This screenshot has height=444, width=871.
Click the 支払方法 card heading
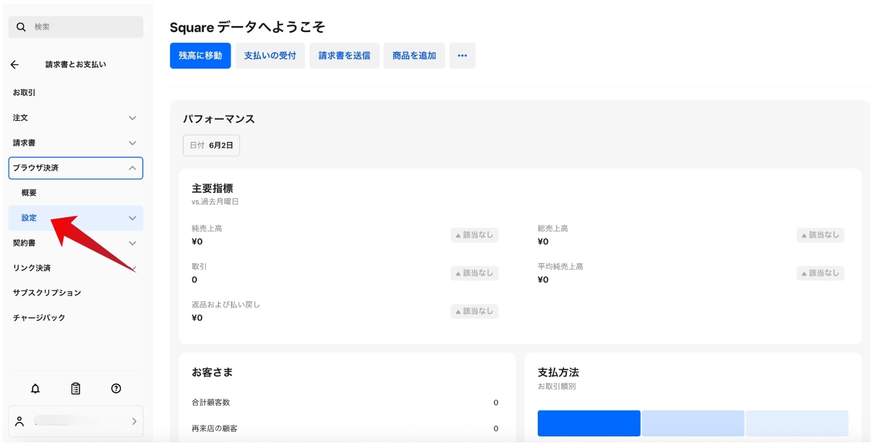[x=558, y=372]
